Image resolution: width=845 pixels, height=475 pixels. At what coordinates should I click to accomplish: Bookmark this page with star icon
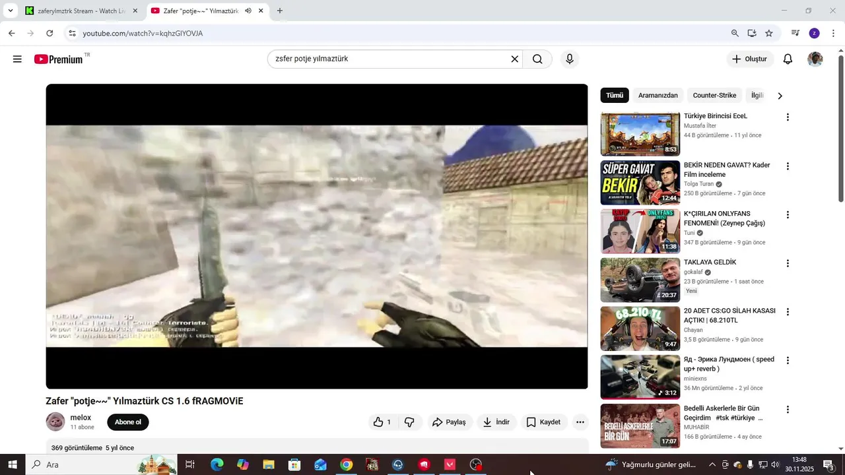(x=769, y=33)
